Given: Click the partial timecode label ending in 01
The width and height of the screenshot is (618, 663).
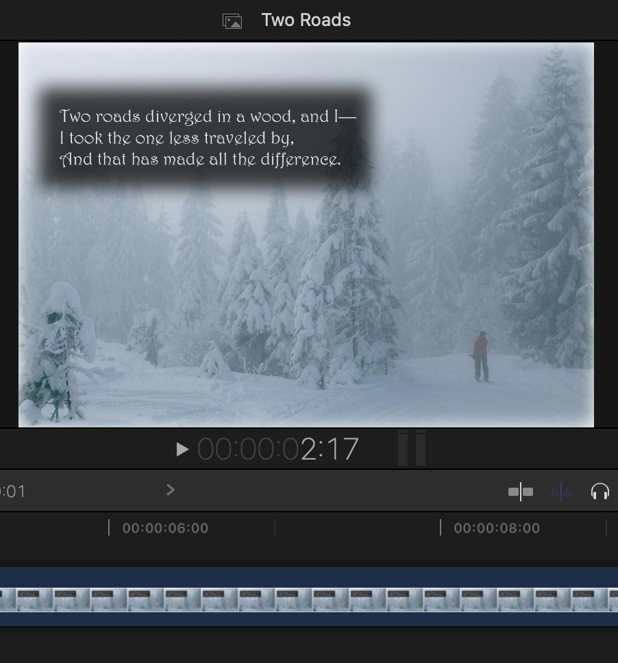Looking at the screenshot, I should click(12, 492).
